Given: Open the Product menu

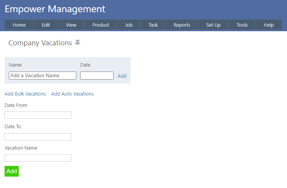Looking at the screenshot, I should click(101, 25).
